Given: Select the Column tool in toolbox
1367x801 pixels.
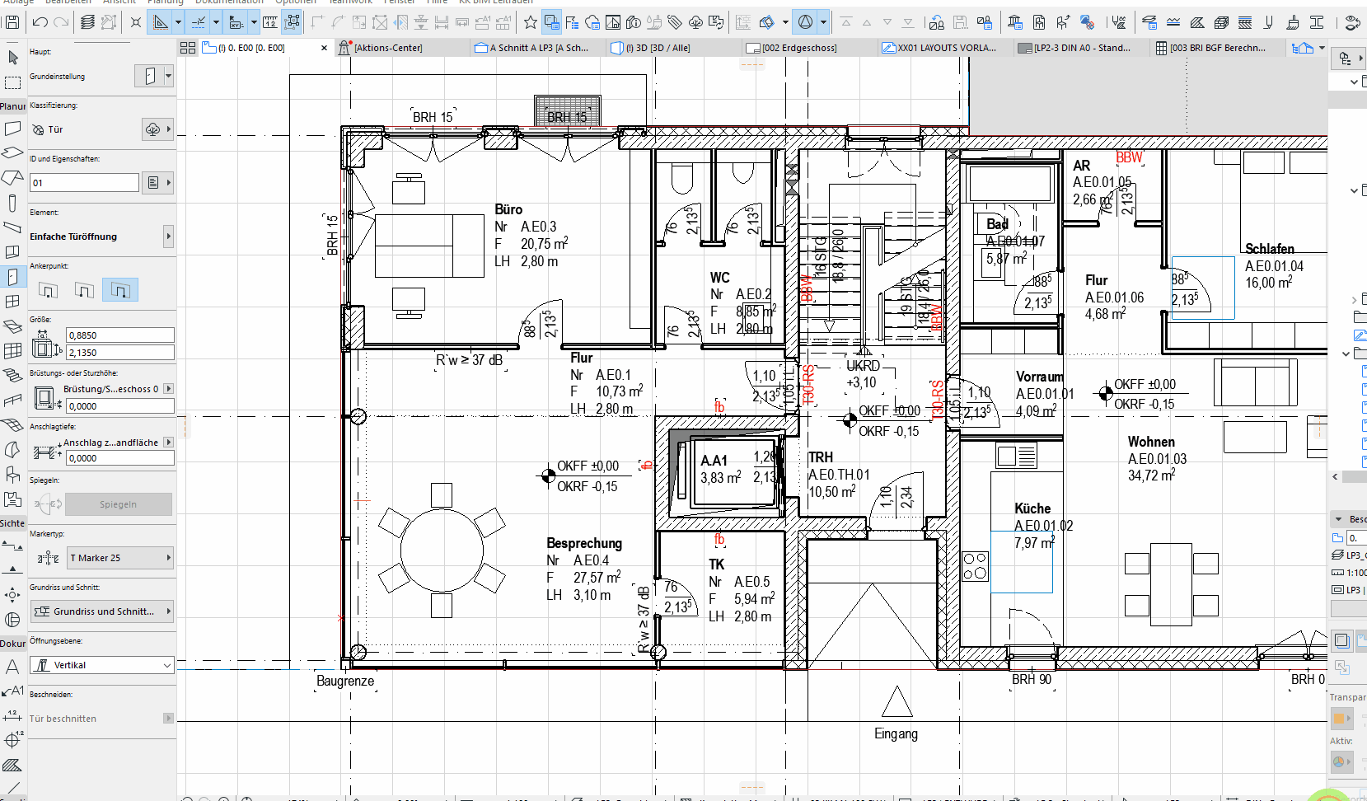Looking at the screenshot, I should click(12, 203).
